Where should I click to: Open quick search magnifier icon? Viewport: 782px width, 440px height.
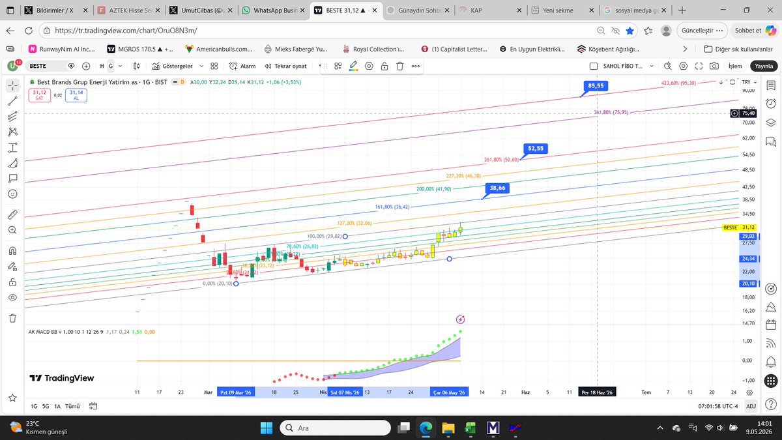click(x=667, y=66)
